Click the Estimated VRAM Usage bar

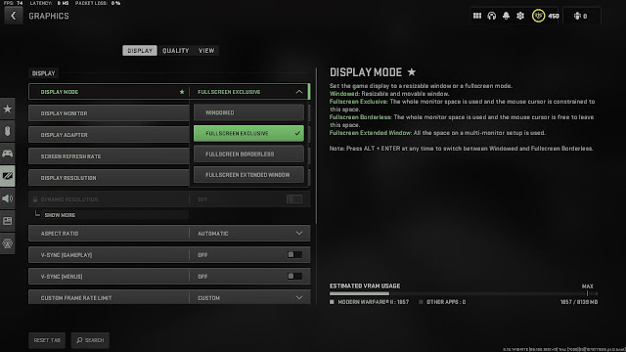point(463,293)
